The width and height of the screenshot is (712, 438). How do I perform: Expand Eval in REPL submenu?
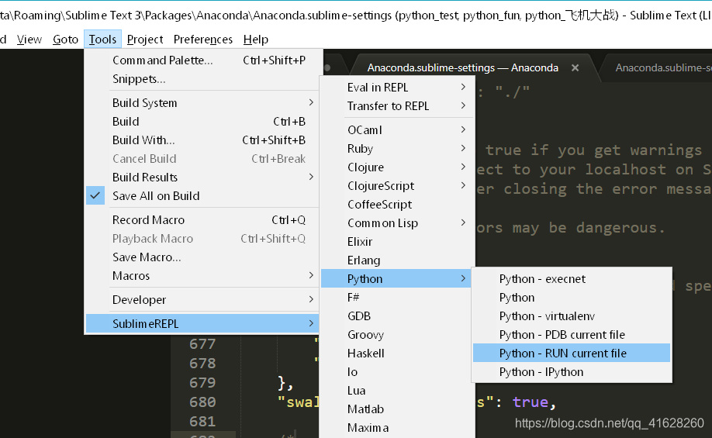click(x=397, y=88)
